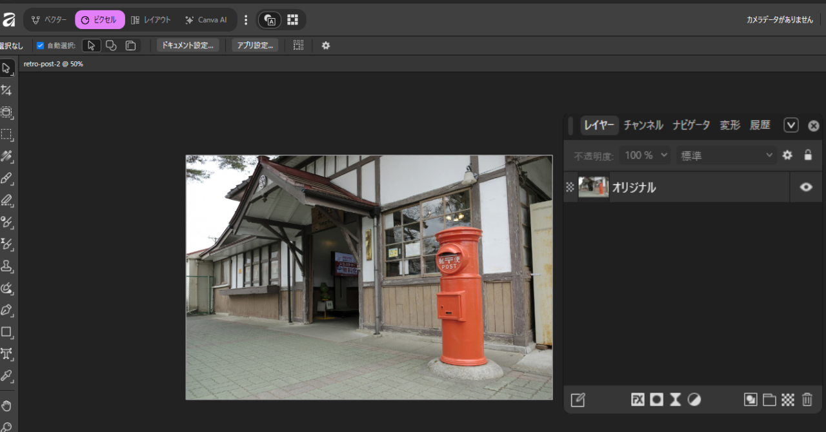Open the 不透明度 100% opacity dropdown
Screen dimensions: 826x432
click(645, 155)
